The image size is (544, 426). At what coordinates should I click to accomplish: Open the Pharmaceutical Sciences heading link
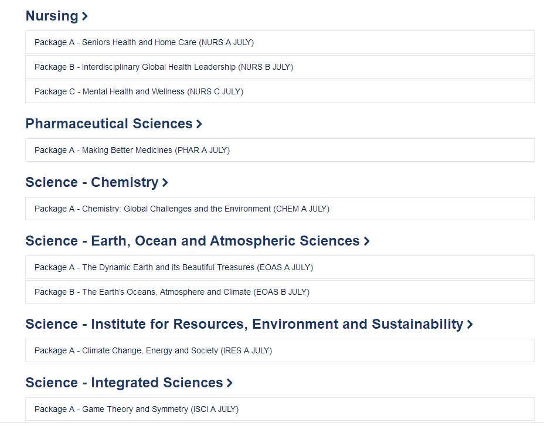[x=109, y=124]
